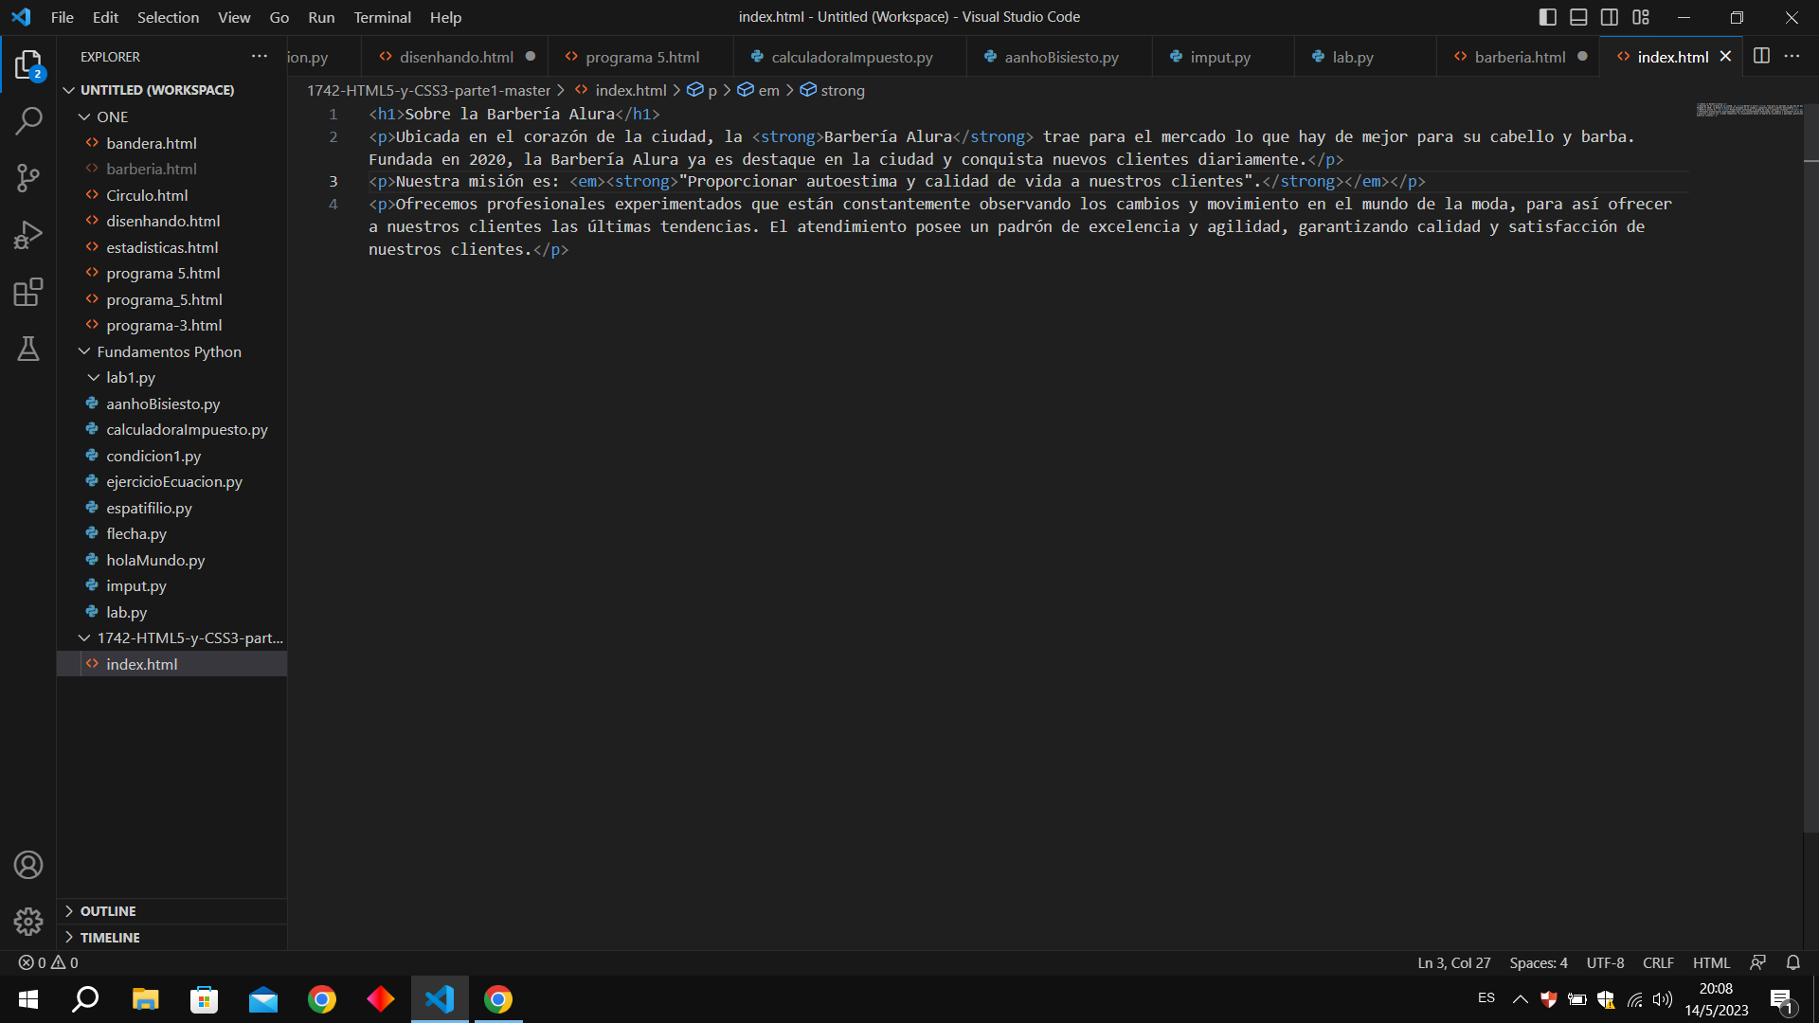The height and width of the screenshot is (1023, 1819).
Task: Toggle Secondary Side Bar visibility
Action: point(1610,17)
